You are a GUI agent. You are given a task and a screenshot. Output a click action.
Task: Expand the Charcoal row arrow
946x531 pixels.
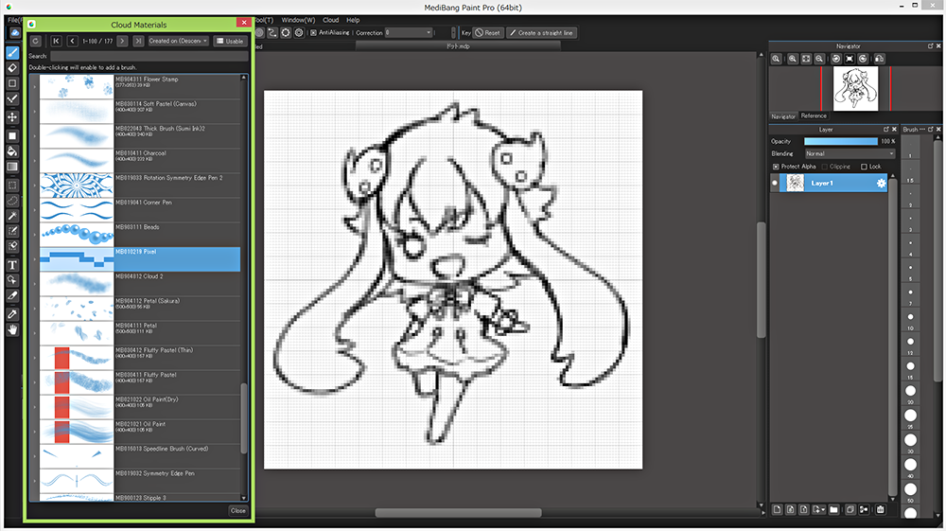pyautogui.click(x=34, y=161)
